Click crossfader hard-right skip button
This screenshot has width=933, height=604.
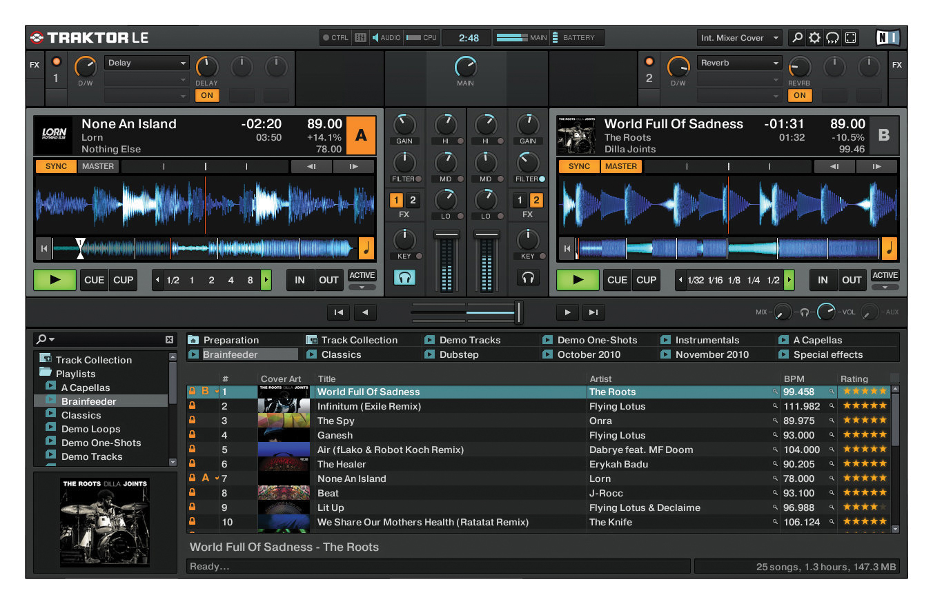(593, 312)
